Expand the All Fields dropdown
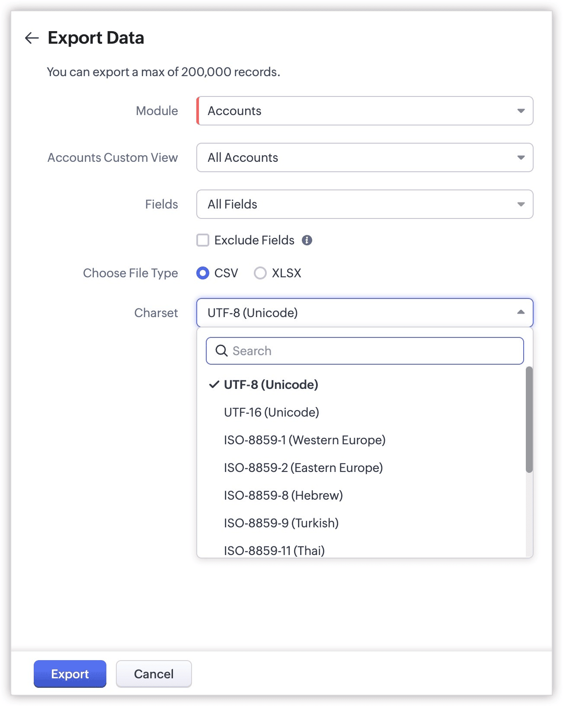The width and height of the screenshot is (563, 706). point(364,204)
